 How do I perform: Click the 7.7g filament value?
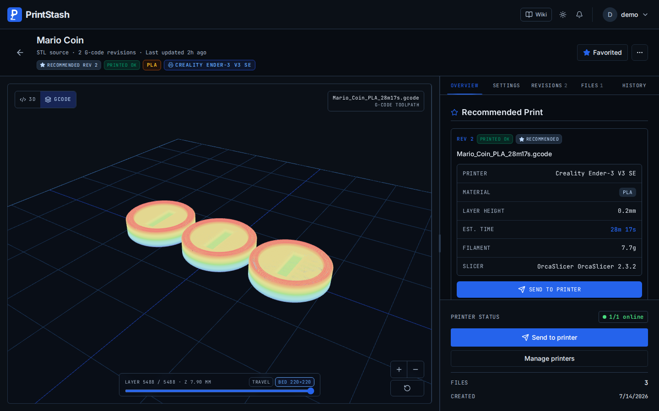click(x=629, y=248)
